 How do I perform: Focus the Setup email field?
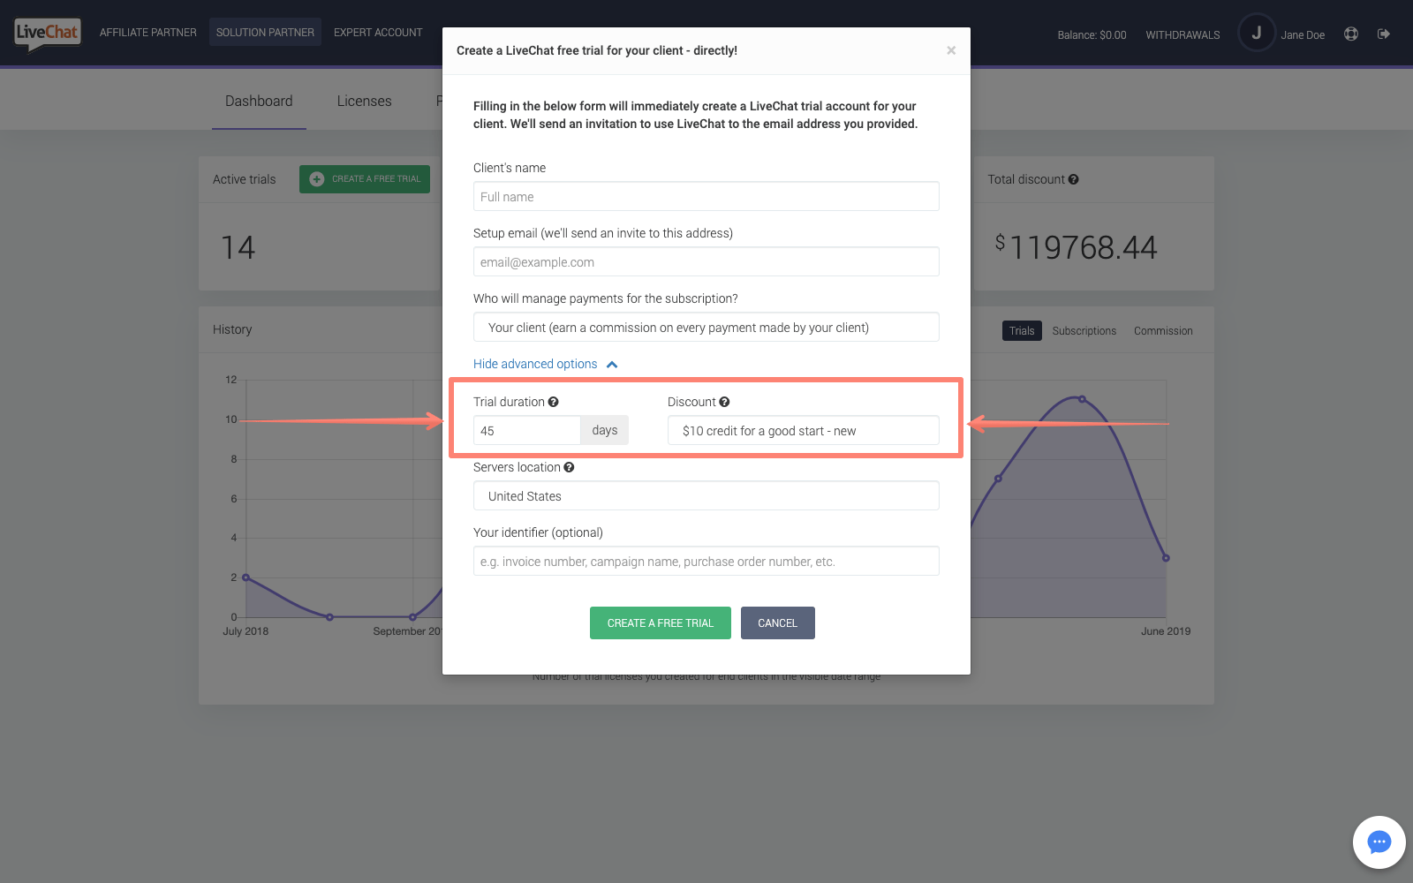(x=706, y=261)
